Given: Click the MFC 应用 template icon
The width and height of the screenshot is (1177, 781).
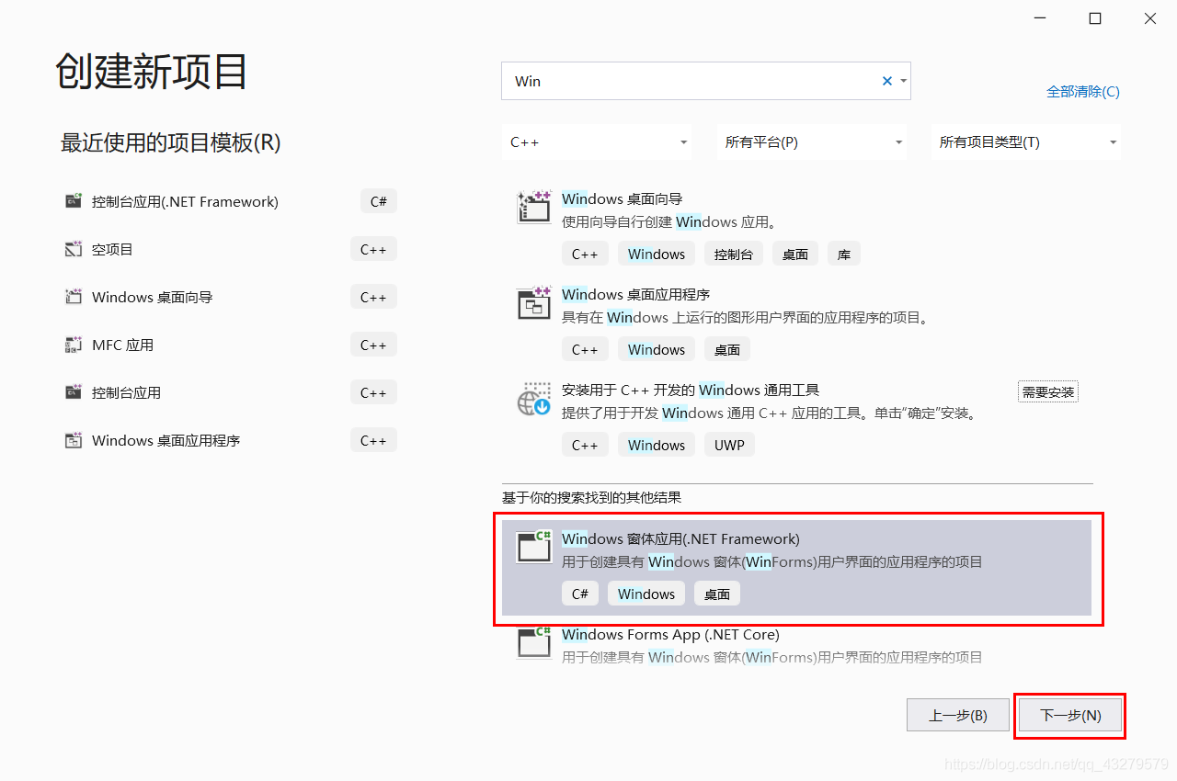Looking at the screenshot, I should click(74, 345).
